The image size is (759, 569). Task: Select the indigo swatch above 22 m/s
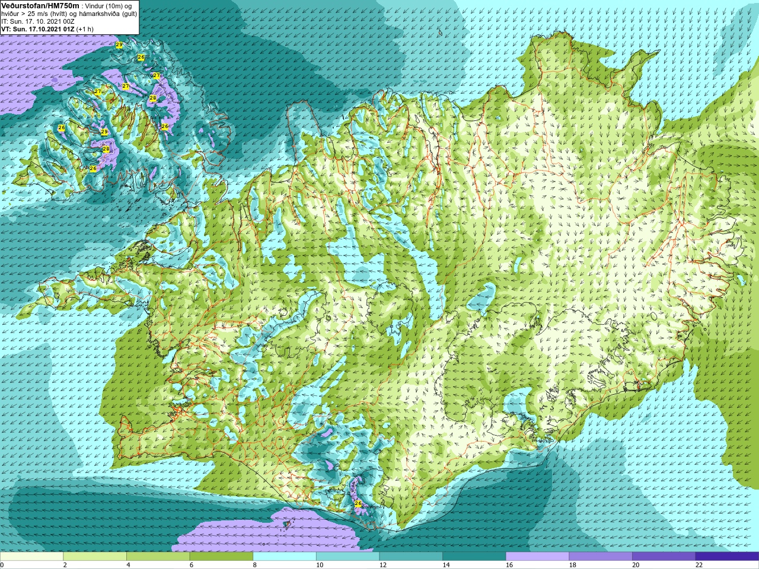point(728,557)
